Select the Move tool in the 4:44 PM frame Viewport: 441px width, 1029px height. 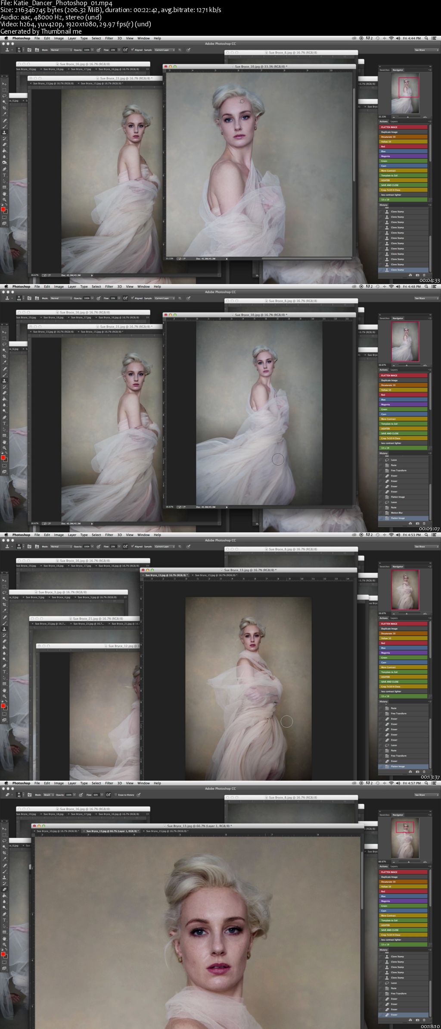4,84
